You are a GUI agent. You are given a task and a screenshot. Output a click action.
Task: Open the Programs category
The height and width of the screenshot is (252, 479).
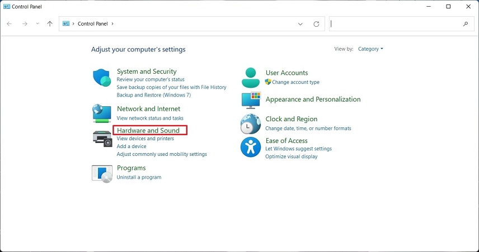tap(131, 168)
